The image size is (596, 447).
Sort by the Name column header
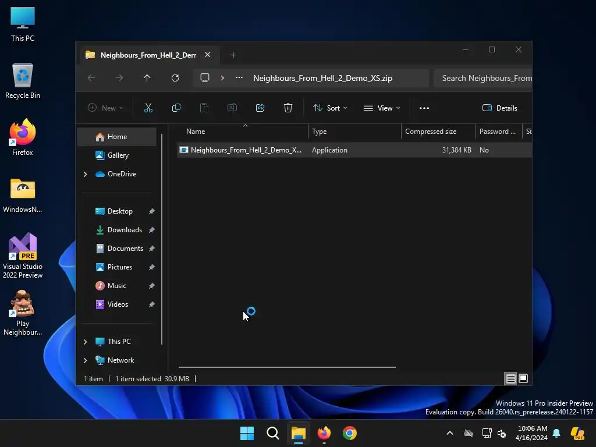pyautogui.click(x=243, y=132)
